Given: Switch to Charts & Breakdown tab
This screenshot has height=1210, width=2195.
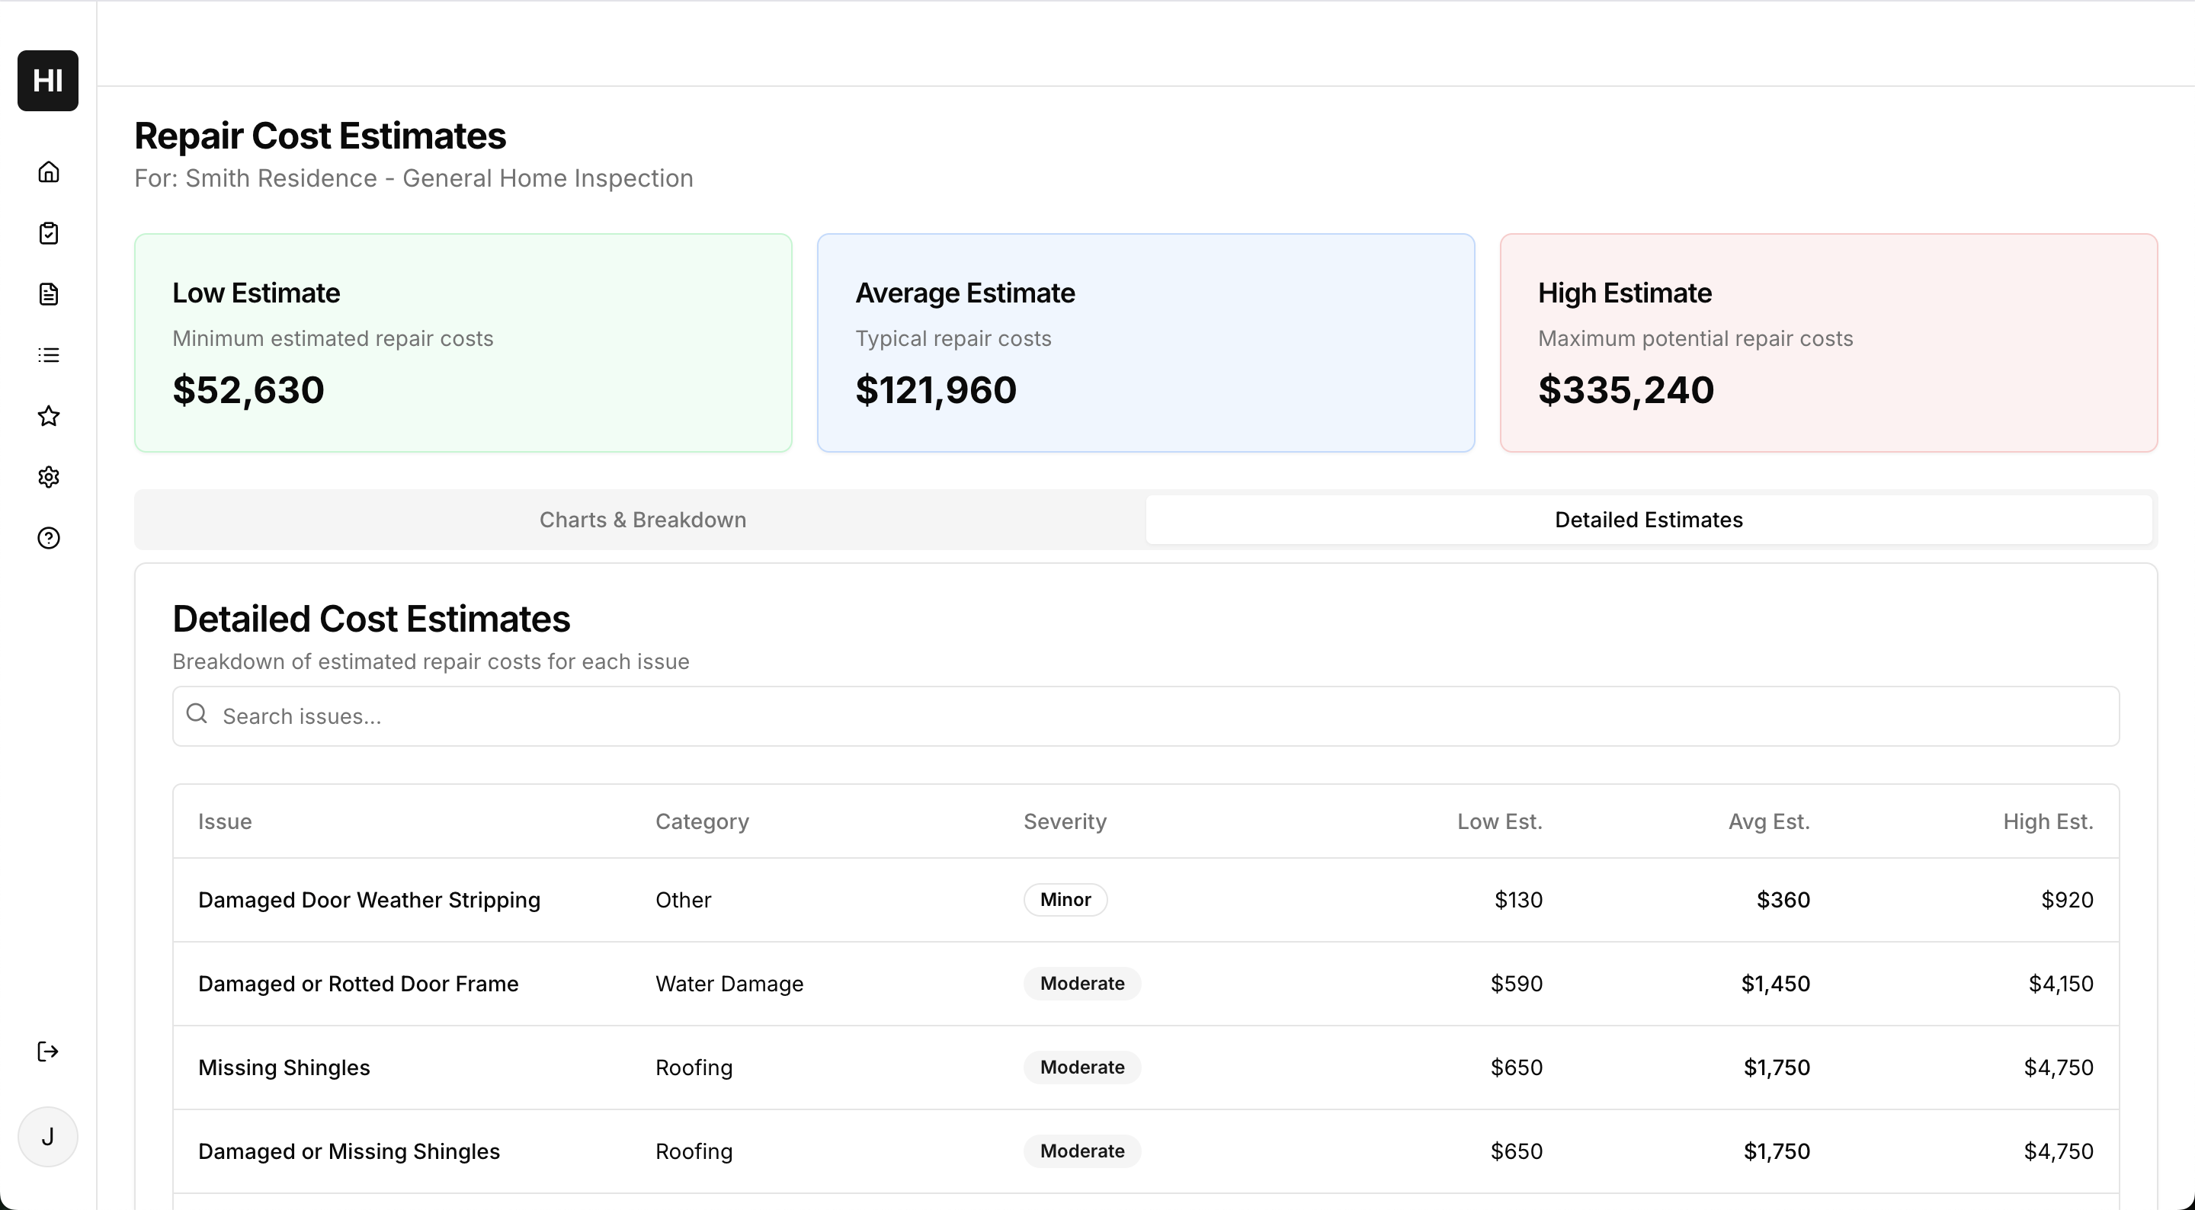Looking at the screenshot, I should (642, 520).
